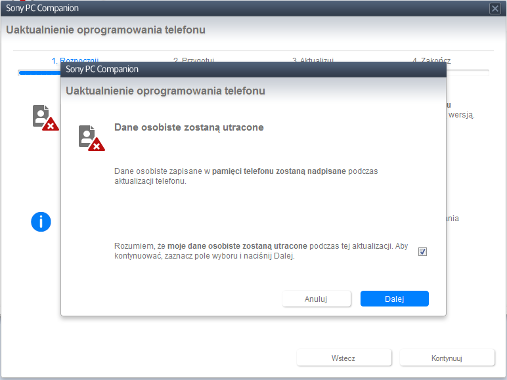
Task: Select step 2 Przygotuj tab
Action: 194,60
